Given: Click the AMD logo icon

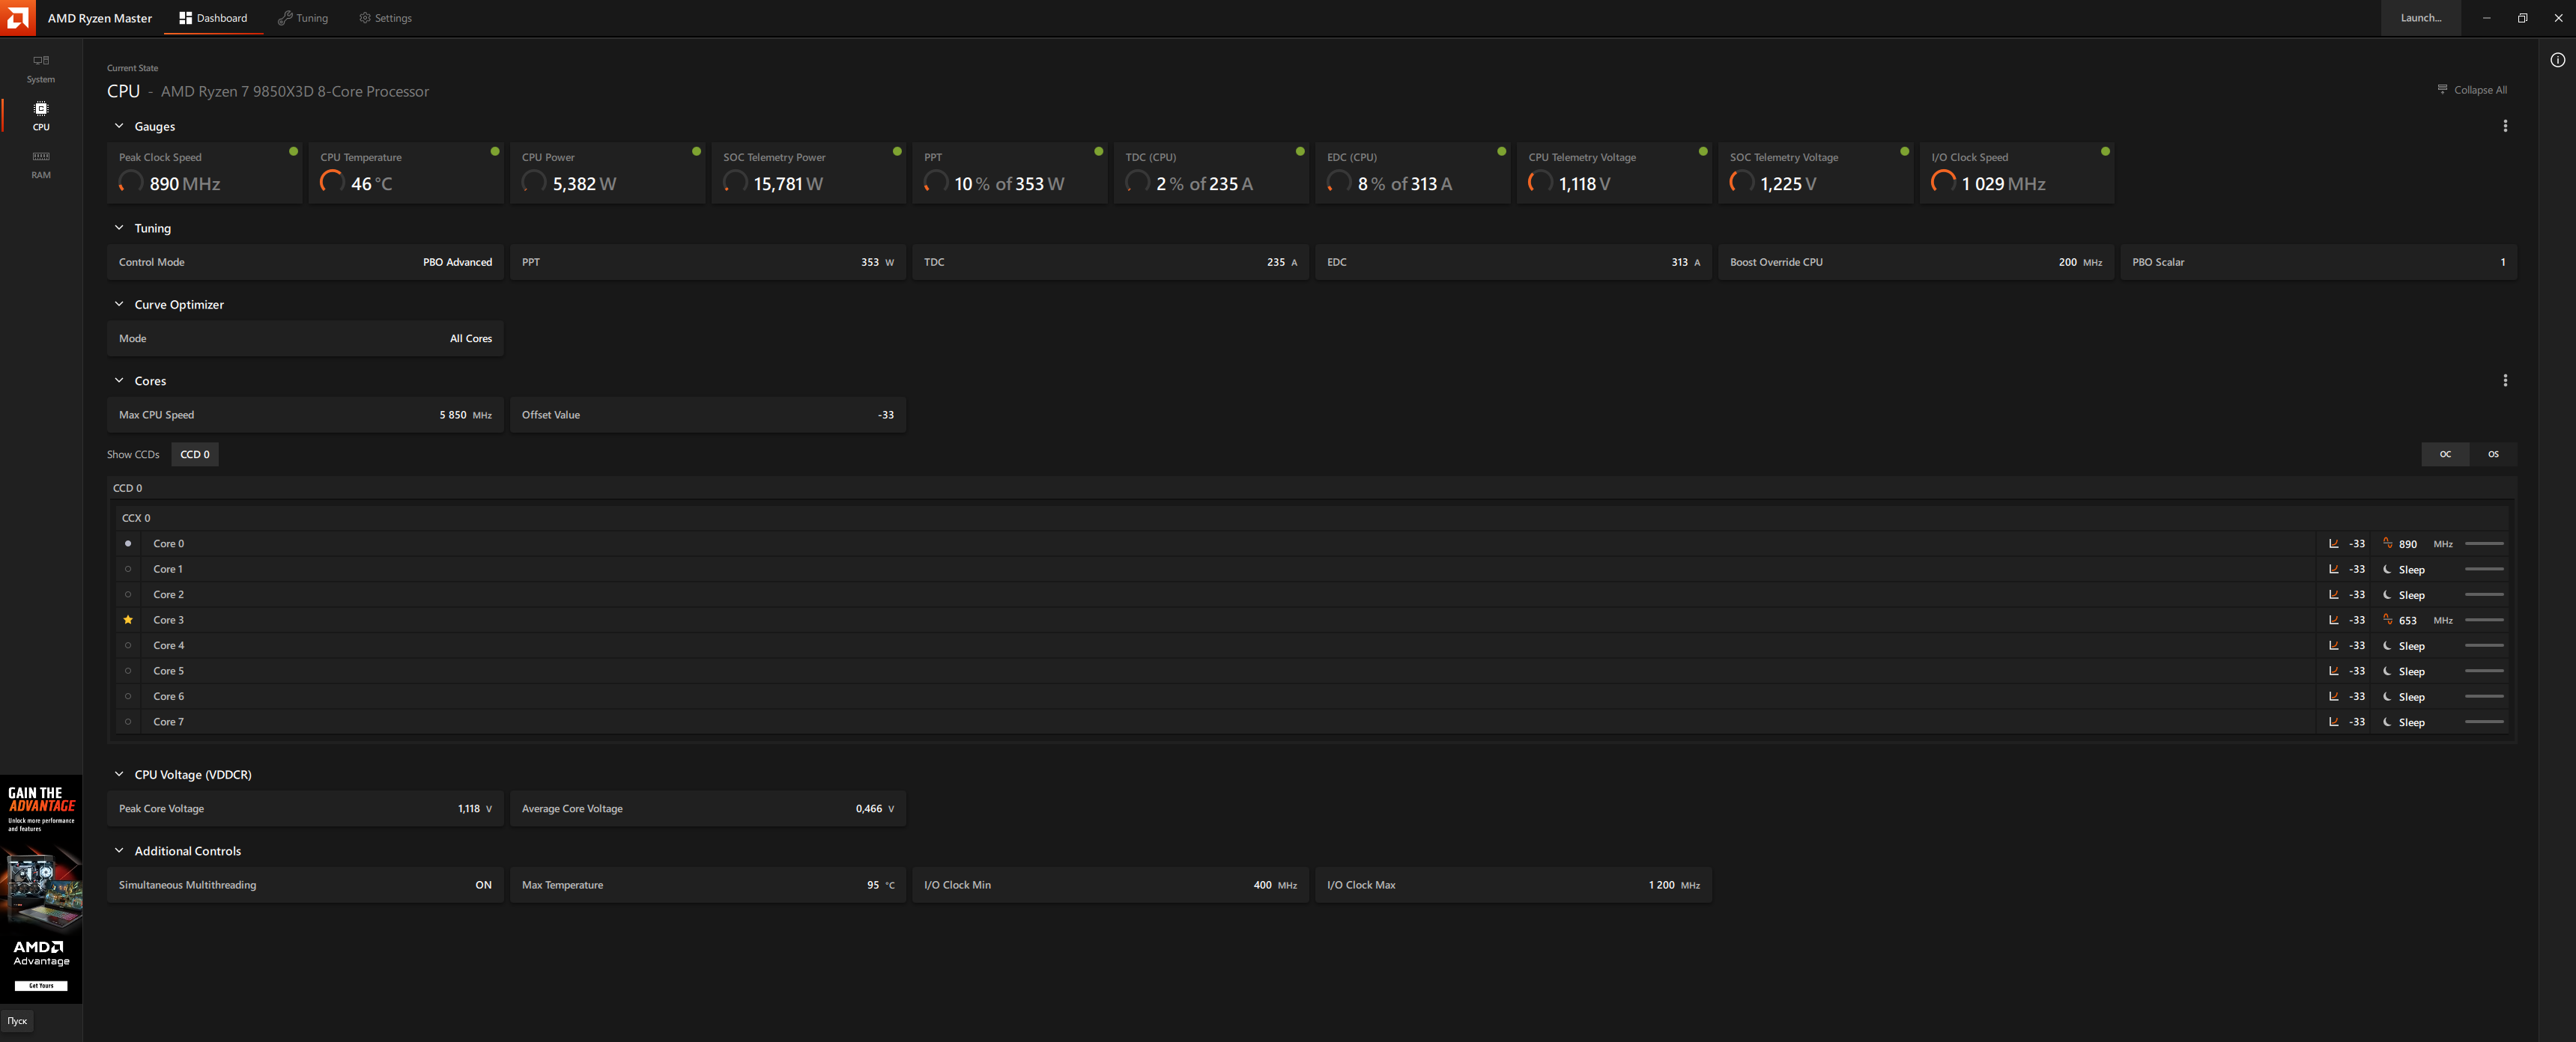Looking at the screenshot, I should (17, 18).
